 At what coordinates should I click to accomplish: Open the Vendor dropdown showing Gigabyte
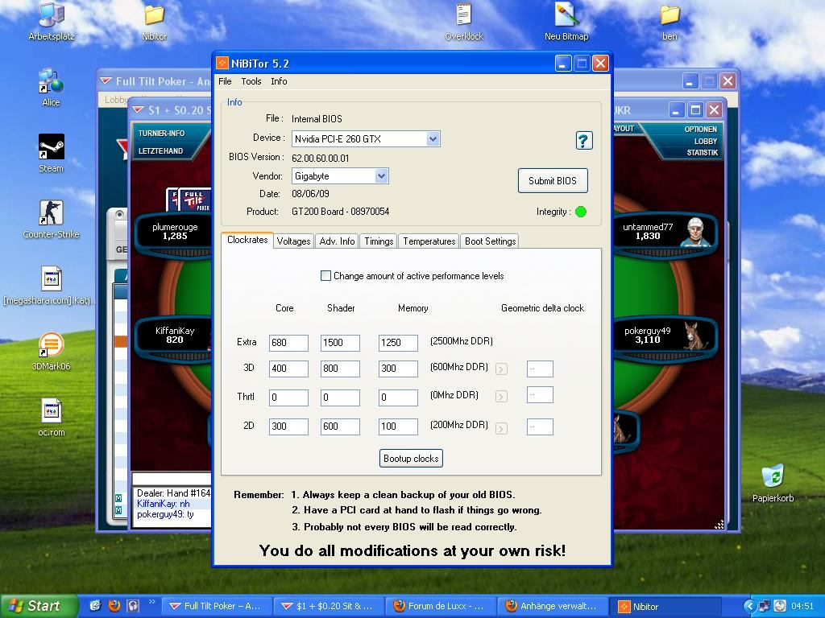coord(381,176)
